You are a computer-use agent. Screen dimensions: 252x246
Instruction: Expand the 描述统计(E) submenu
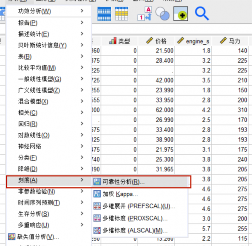coord(34,34)
